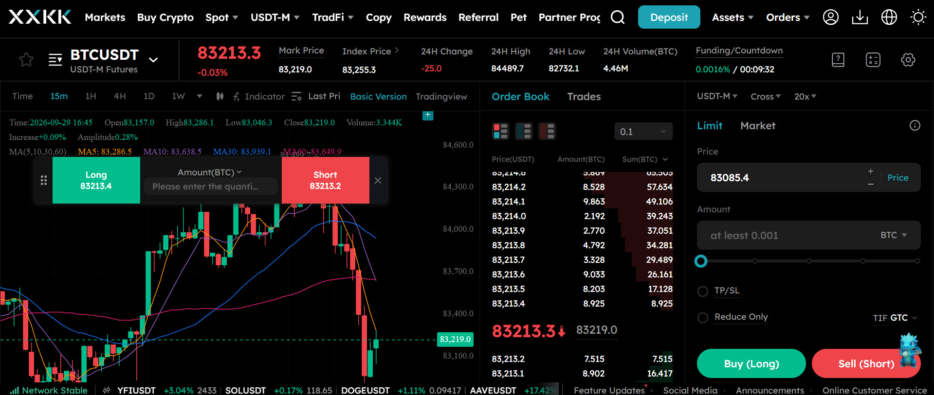
Task: Show bids only order book view
Action: [x=524, y=131]
